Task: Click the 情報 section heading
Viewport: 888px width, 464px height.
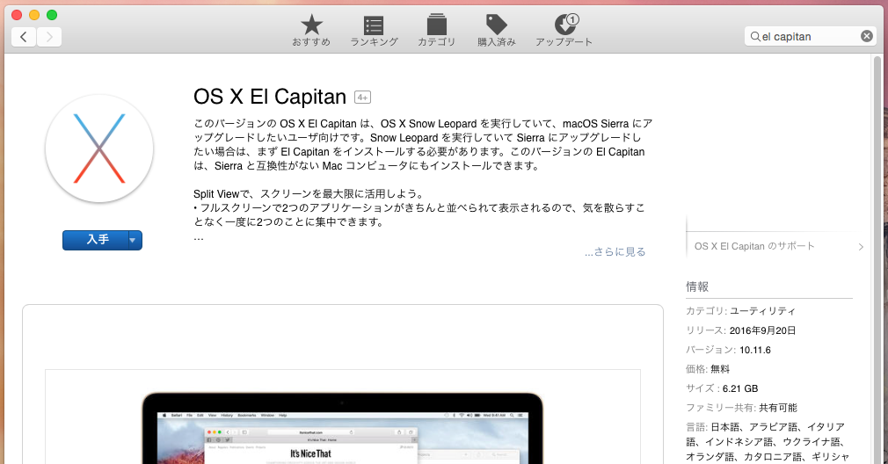Action: tap(697, 286)
